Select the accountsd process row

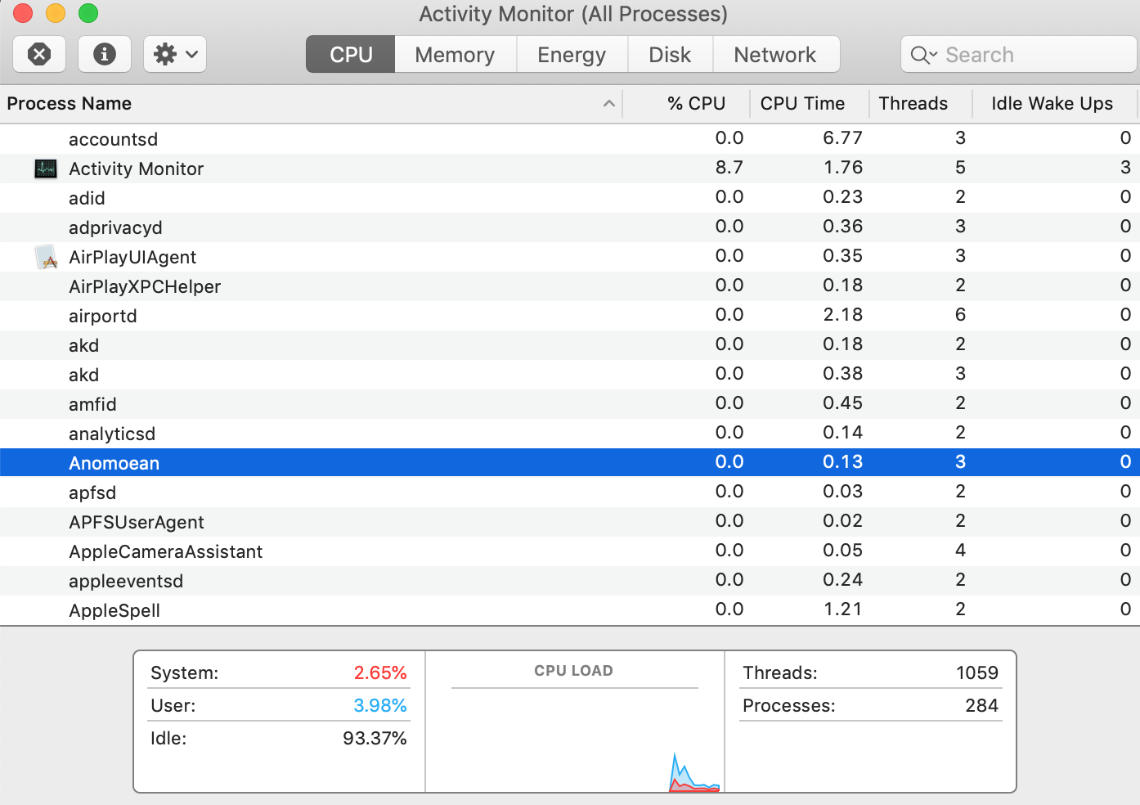(x=570, y=139)
